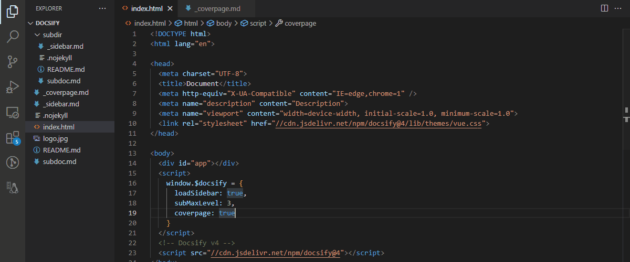Image resolution: width=630 pixels, height=262 pixels.
Task: Open the Explorer view in activity bar
Action: pyautogui.click(x=13, y=12)
